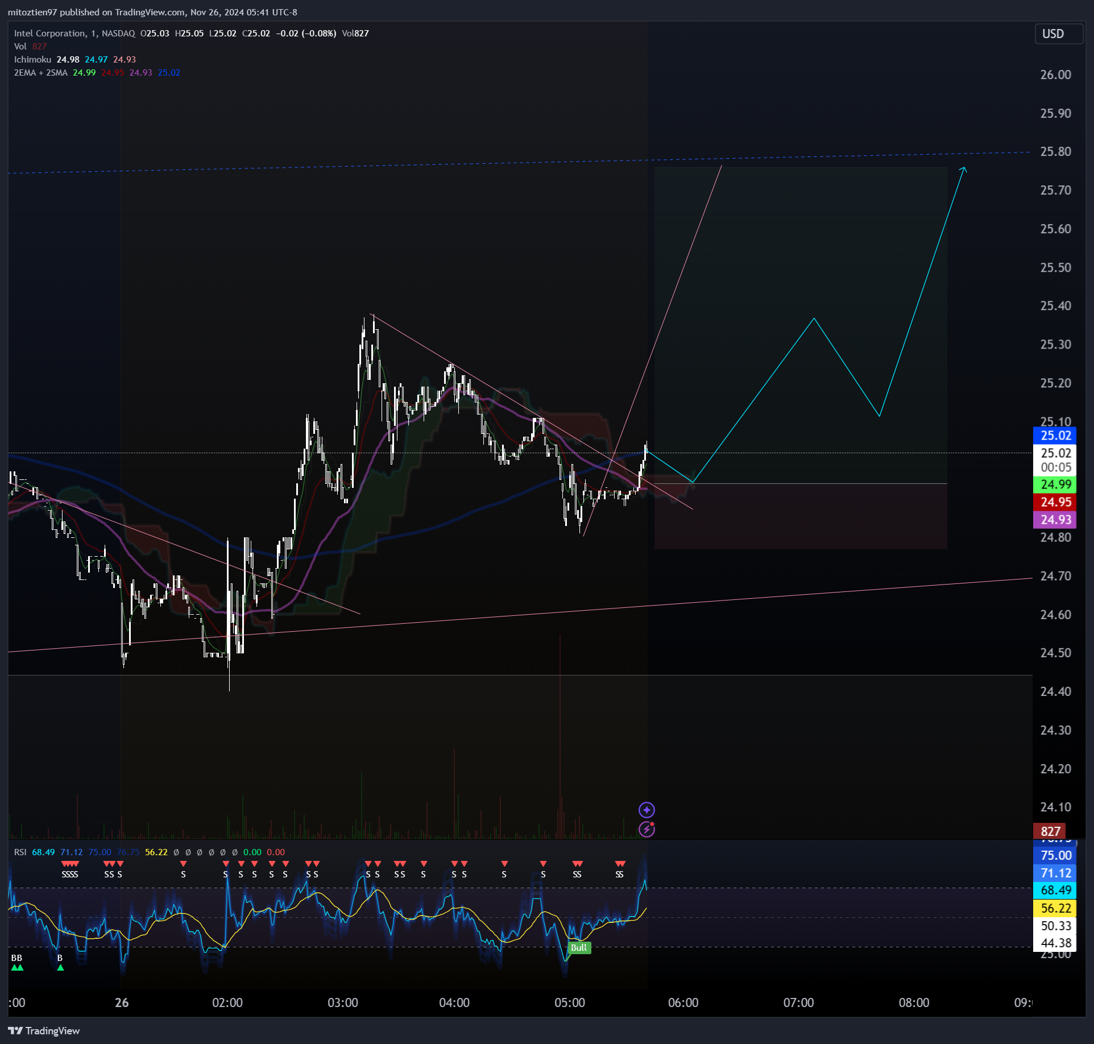Click the 26.00 price scale value
The image size is (1094, 1044).
[1055, 75]
